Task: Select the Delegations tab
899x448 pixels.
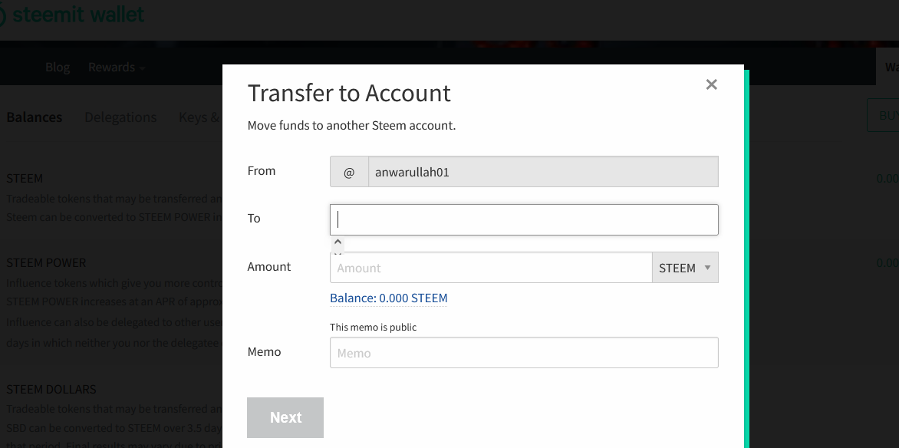Action: pyautogui.click(x=120, y=117)
